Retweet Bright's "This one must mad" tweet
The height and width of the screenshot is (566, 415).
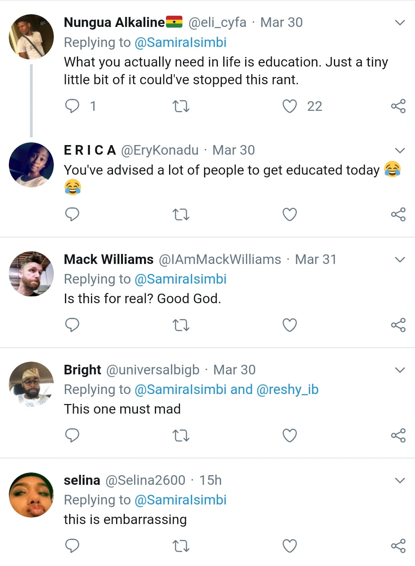click(181, 436)
